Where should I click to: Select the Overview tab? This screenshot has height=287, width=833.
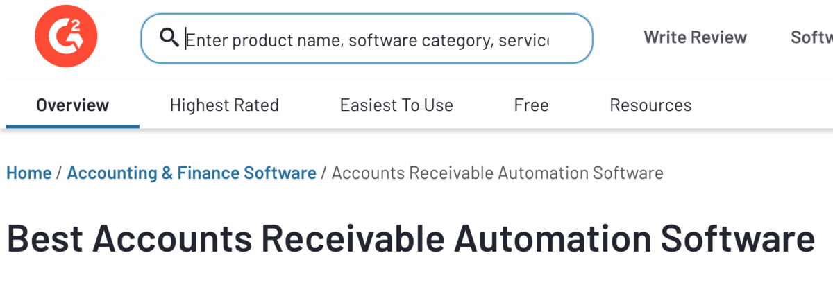click(x=73, y=105)
